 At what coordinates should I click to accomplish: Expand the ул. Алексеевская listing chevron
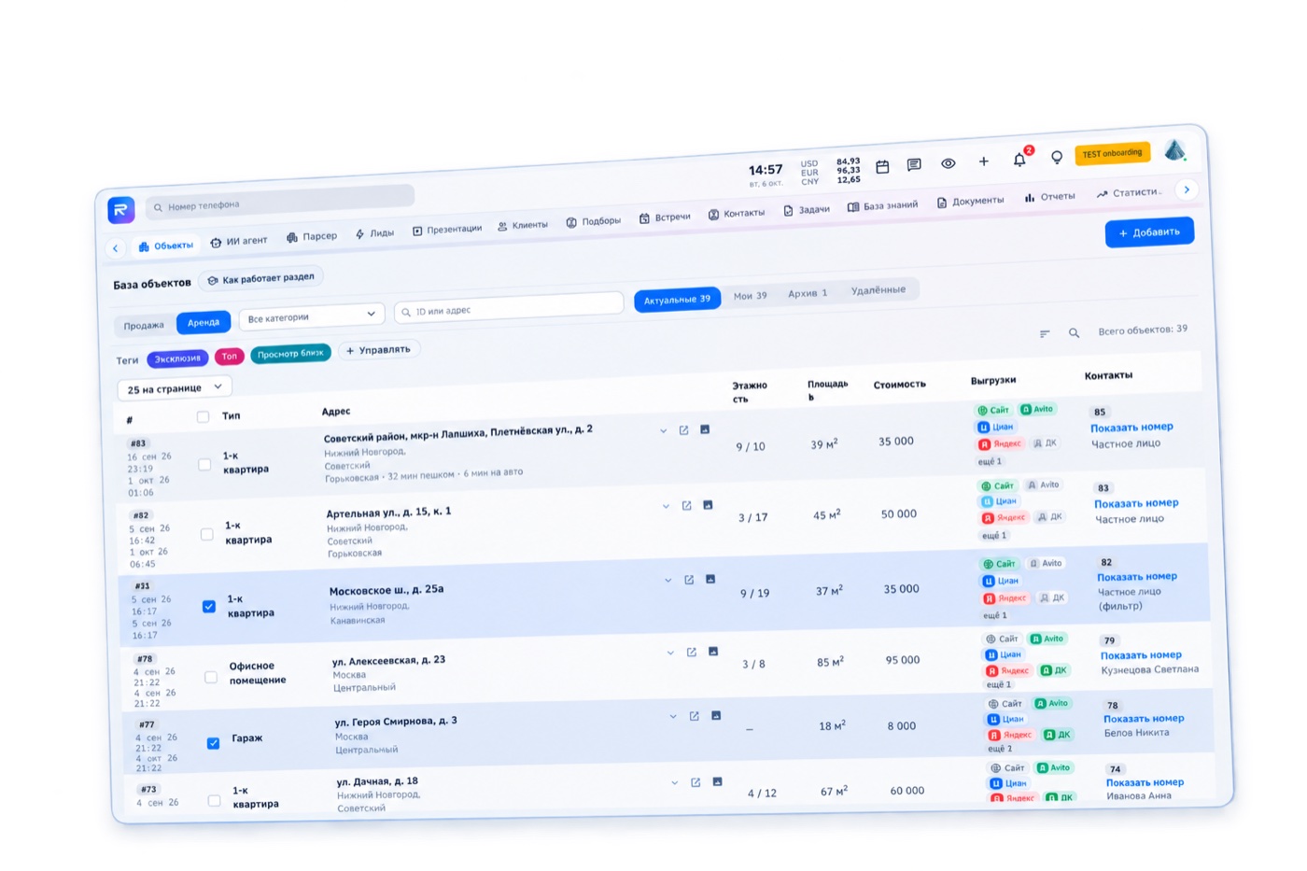670,653
